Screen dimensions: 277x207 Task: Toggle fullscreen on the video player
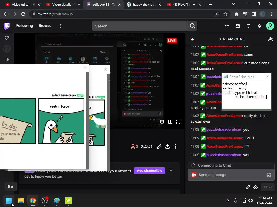pyautogui.click(x=178, y=122)
